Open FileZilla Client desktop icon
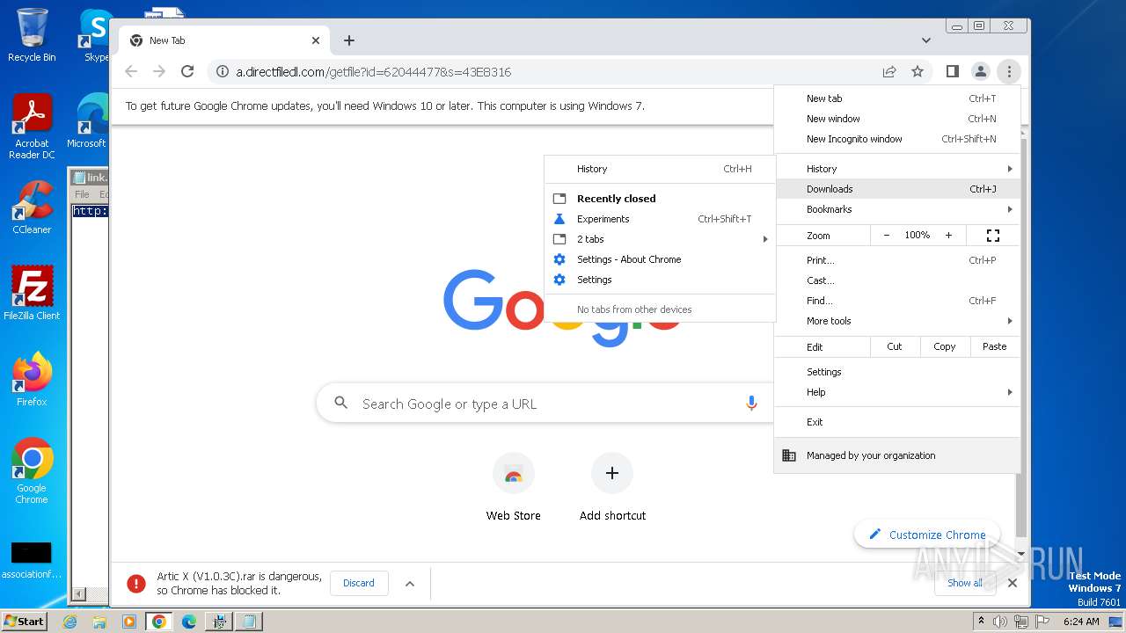Viewport: 1126px width, 633px height. 32,294
